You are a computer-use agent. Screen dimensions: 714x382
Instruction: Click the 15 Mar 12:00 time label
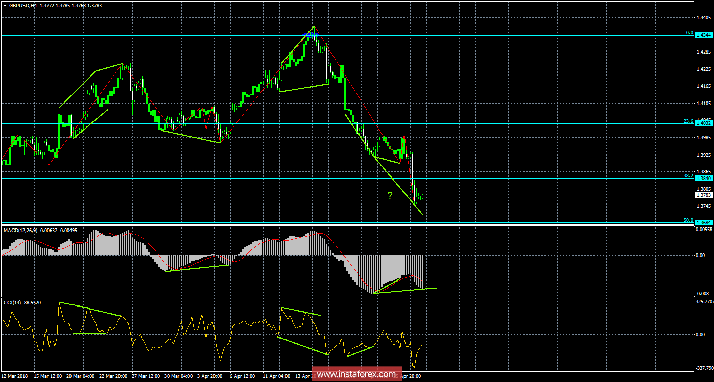pos(47,376)
